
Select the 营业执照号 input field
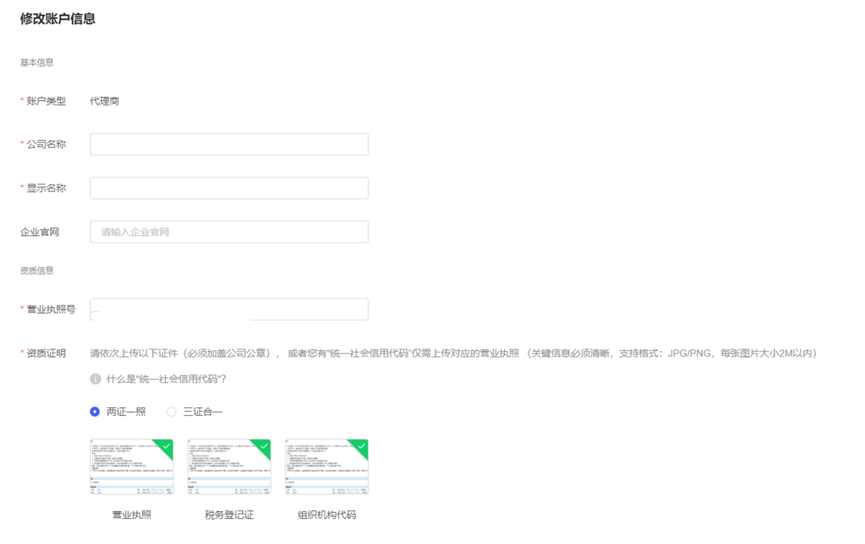(229, 310)
